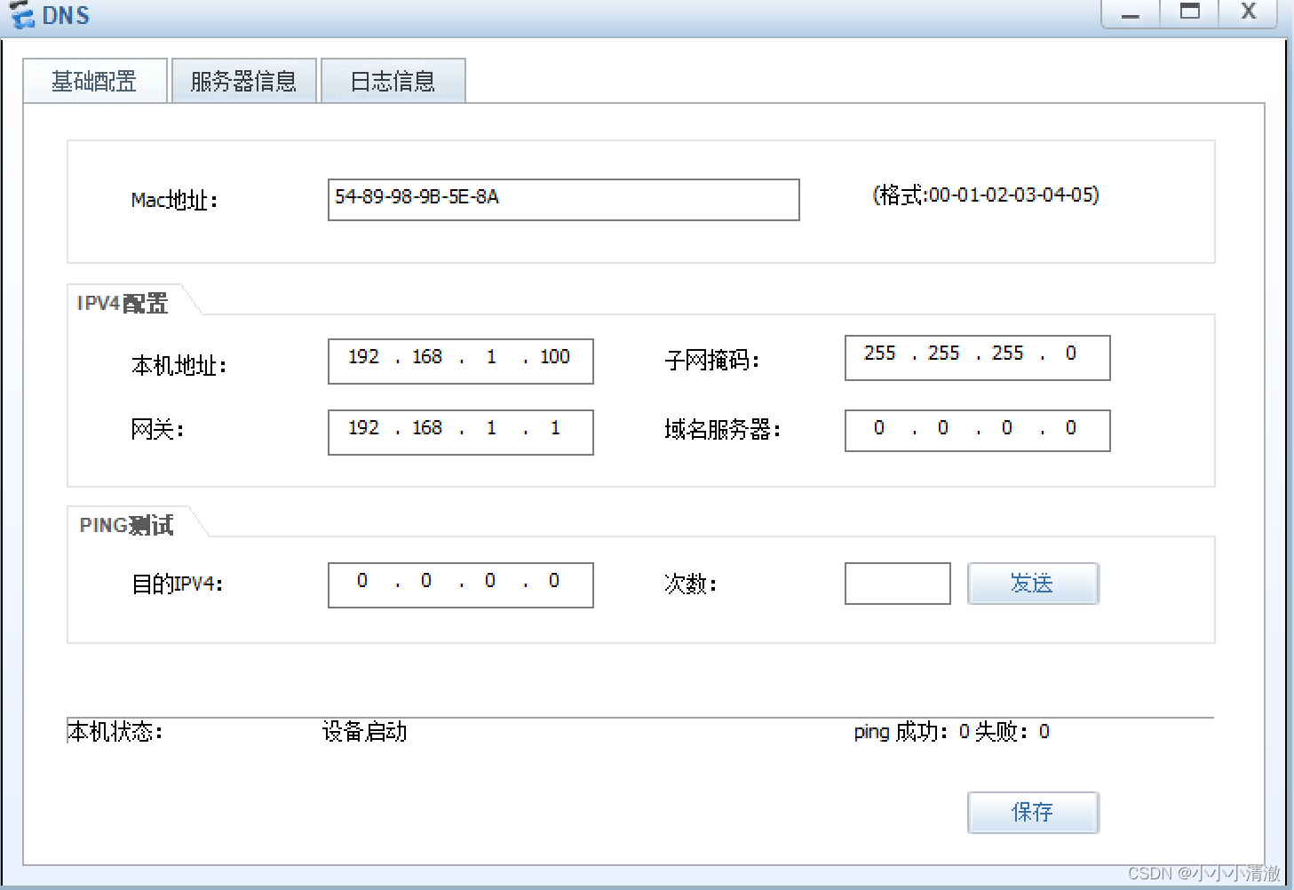Maximize the DNS window
1294x890 pixels.
tap(1190, 13)
